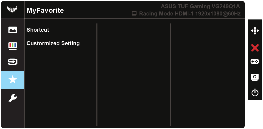
Task: Open the Color settings RGB icon
Action: pos(13,46)
